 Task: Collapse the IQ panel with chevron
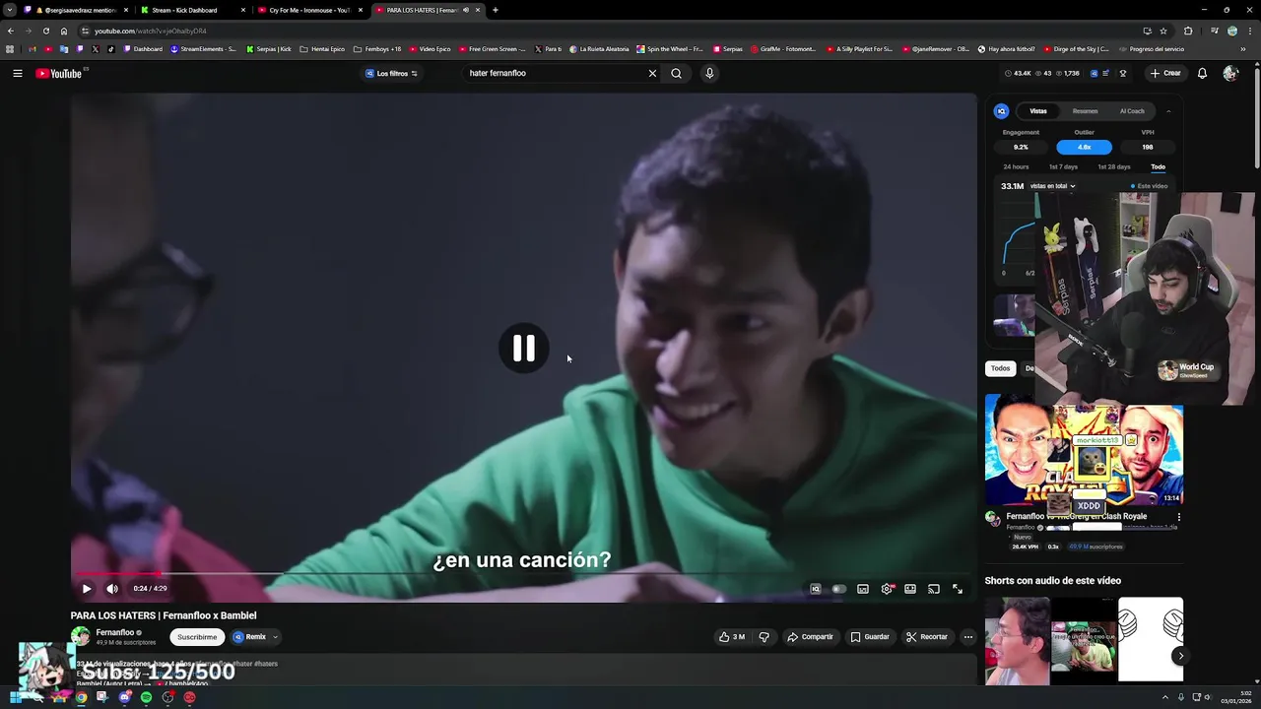point(1168,111)
